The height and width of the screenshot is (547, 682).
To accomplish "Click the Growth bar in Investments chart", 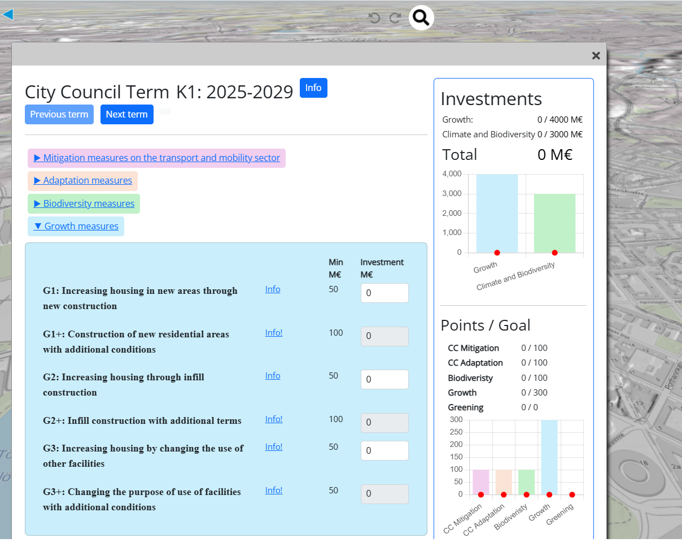I will coord(497,213).
